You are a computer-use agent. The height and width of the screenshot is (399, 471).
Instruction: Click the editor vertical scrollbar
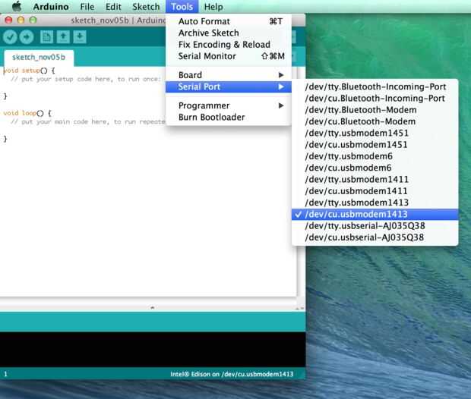point(301,181)
